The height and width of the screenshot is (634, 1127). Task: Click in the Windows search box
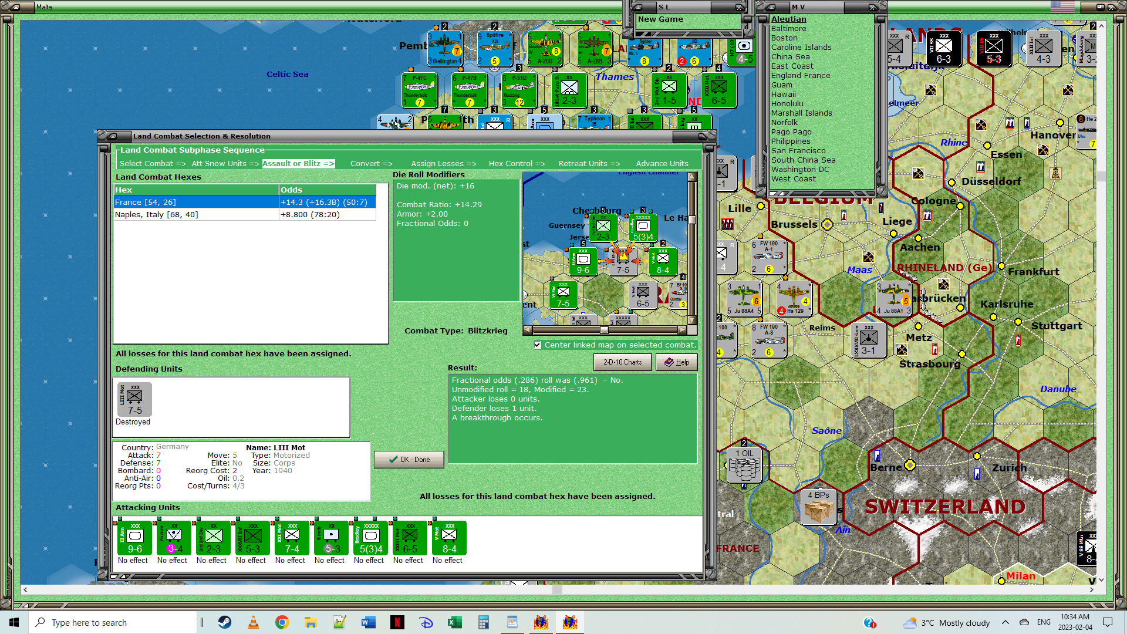[x=113, y=622]
